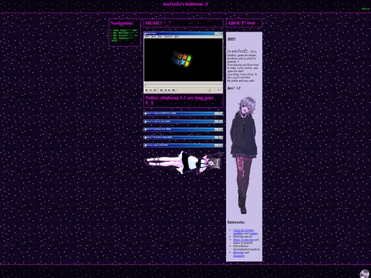Open the View menu in Media Player
371x278 pixels.
pos(154,36)
